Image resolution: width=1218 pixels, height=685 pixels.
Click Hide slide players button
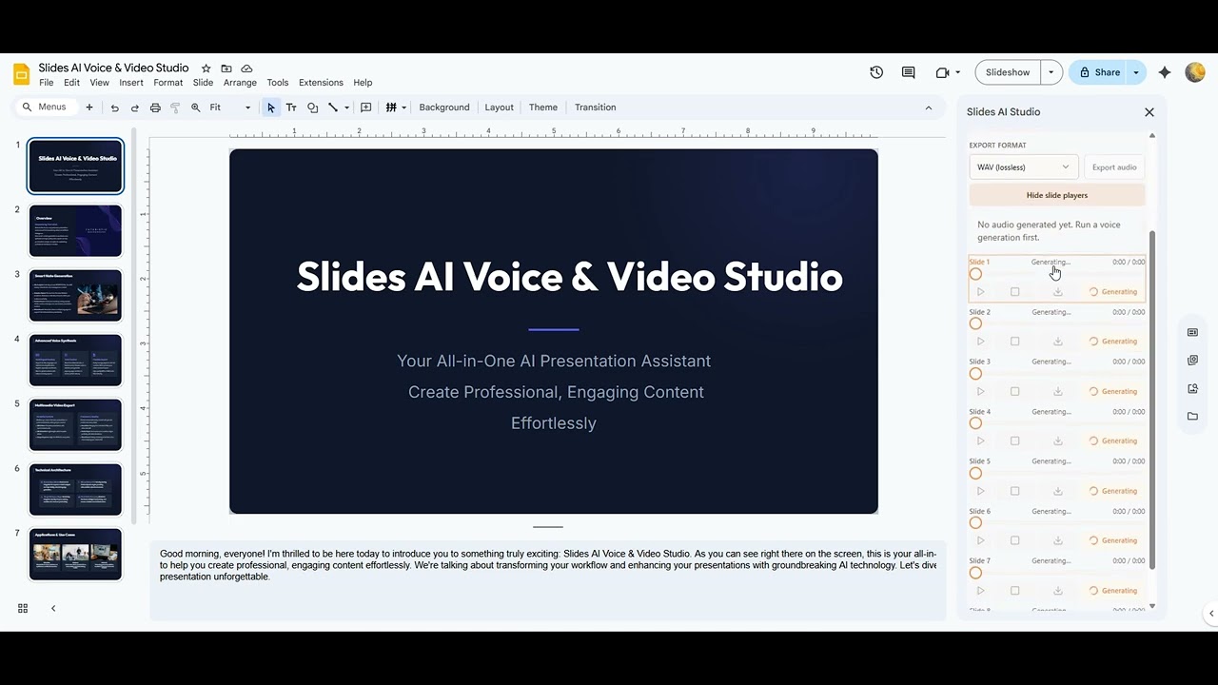1057,195
